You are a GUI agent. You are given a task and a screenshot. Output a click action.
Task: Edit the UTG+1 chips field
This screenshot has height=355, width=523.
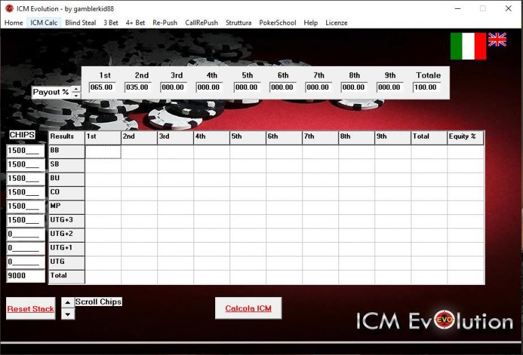[x=26, y=248]
